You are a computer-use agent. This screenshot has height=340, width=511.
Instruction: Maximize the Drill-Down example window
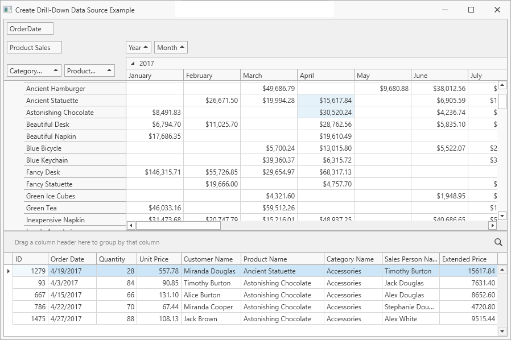click(471, 10)
